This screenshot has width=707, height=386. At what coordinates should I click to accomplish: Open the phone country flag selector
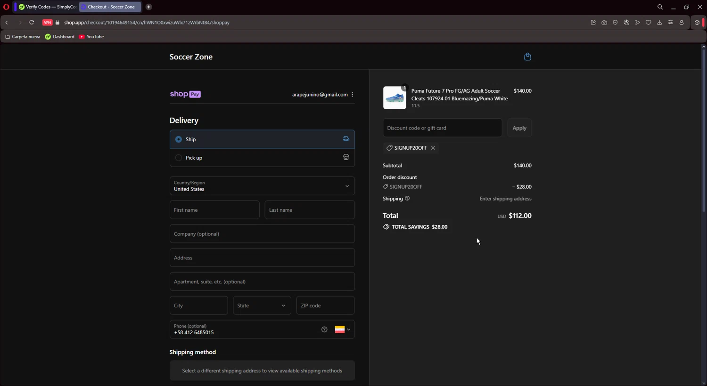point(343,330)
